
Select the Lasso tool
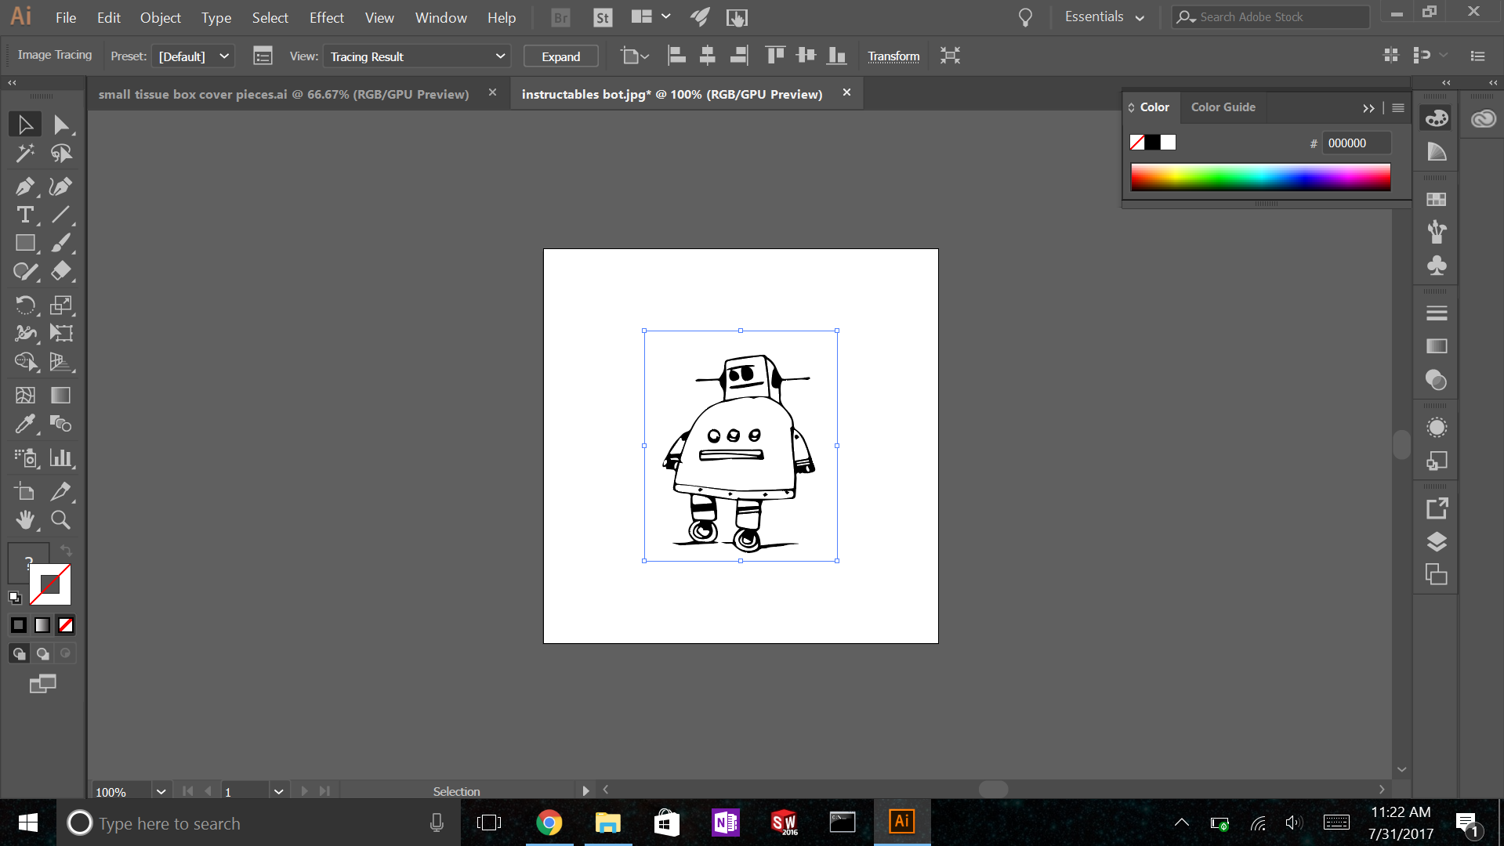coord(61,153)
